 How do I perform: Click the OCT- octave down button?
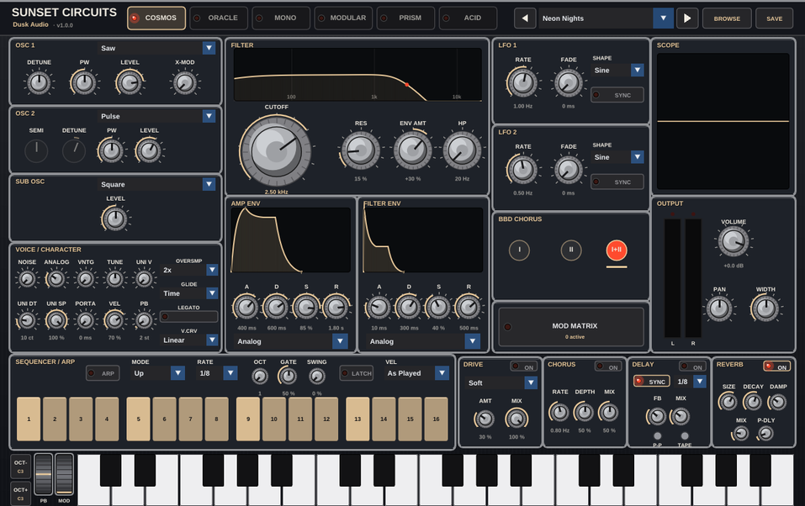pos(20,466)
